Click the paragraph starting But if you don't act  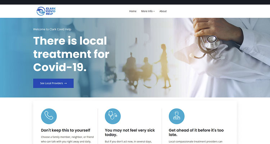tap(128, 141)
